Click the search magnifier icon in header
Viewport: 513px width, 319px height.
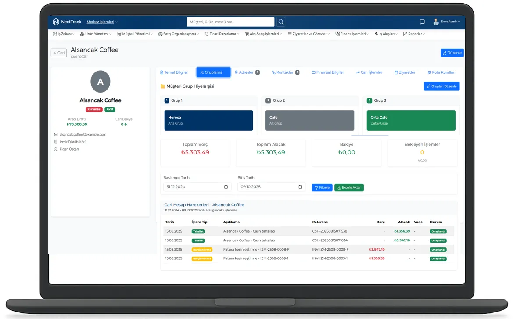[x=281, y=22]
